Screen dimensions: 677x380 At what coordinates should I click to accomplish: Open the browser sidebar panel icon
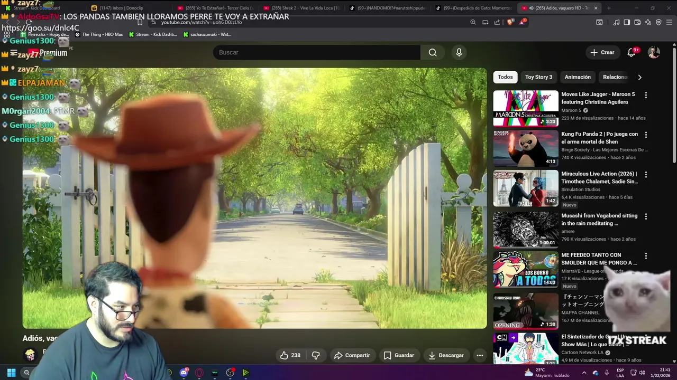[x=627, y=22]
